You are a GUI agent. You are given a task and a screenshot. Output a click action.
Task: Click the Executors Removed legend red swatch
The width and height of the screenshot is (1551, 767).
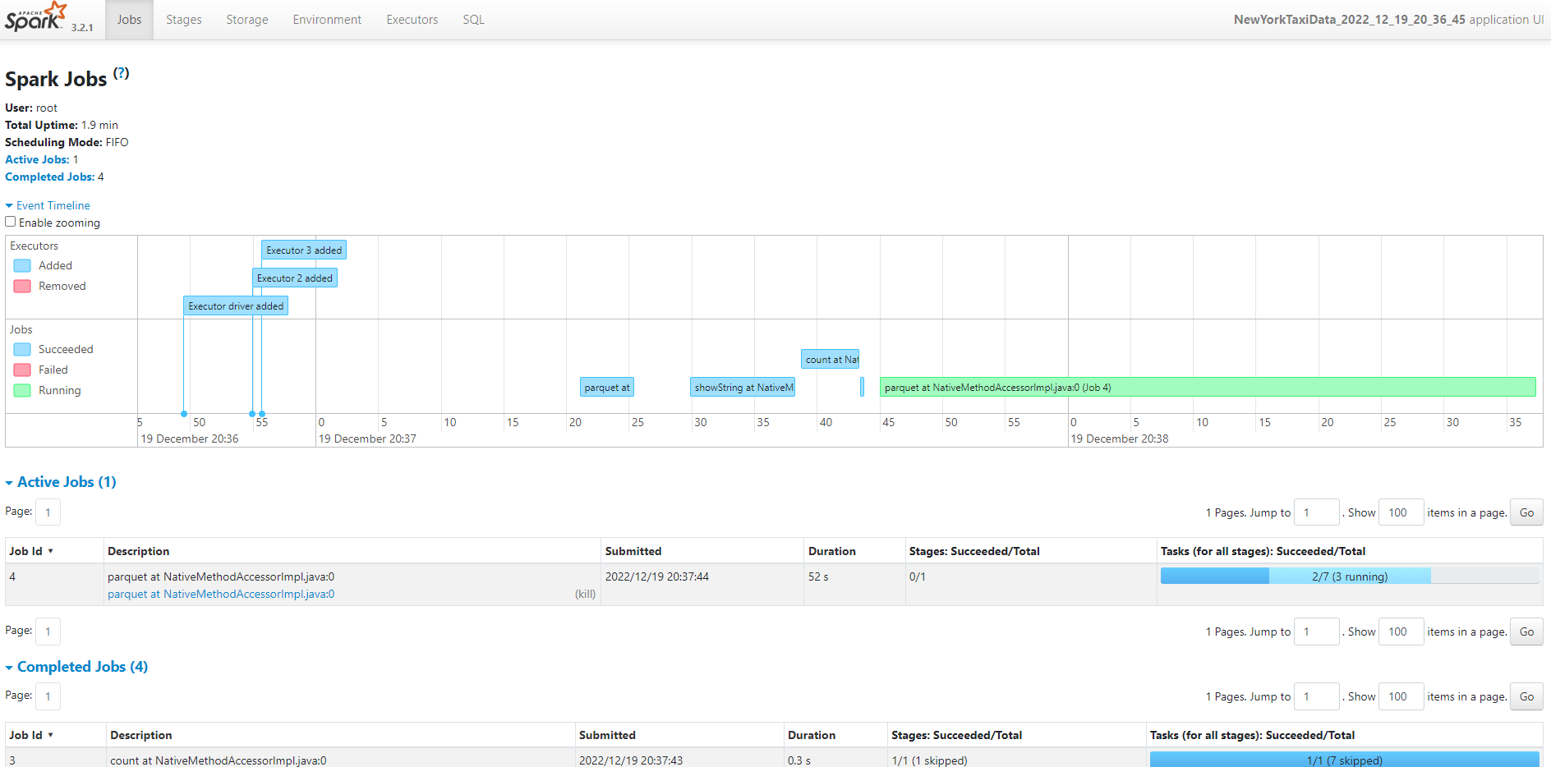[22, 286]
